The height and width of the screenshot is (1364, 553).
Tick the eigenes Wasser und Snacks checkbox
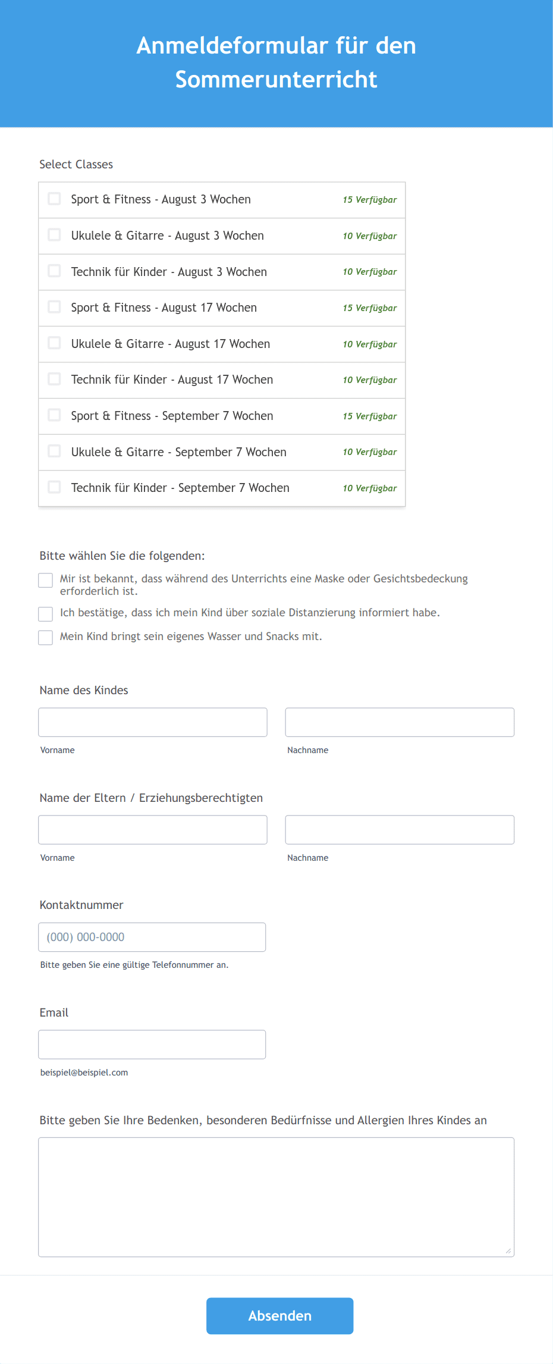point(46,638)
